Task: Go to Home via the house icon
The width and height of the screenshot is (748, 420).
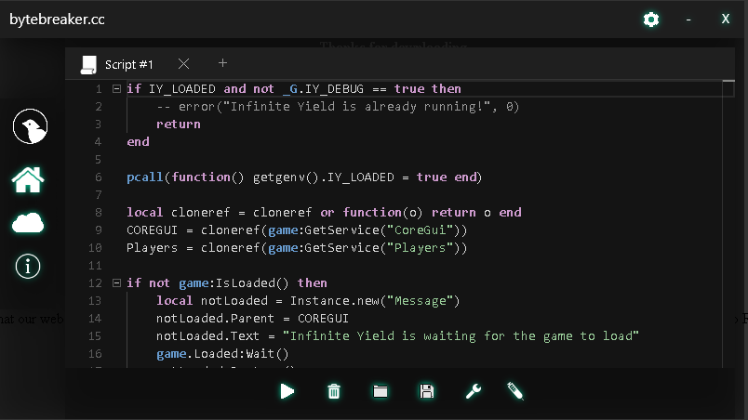Action: pyautogui.click(x=28, y=179)
